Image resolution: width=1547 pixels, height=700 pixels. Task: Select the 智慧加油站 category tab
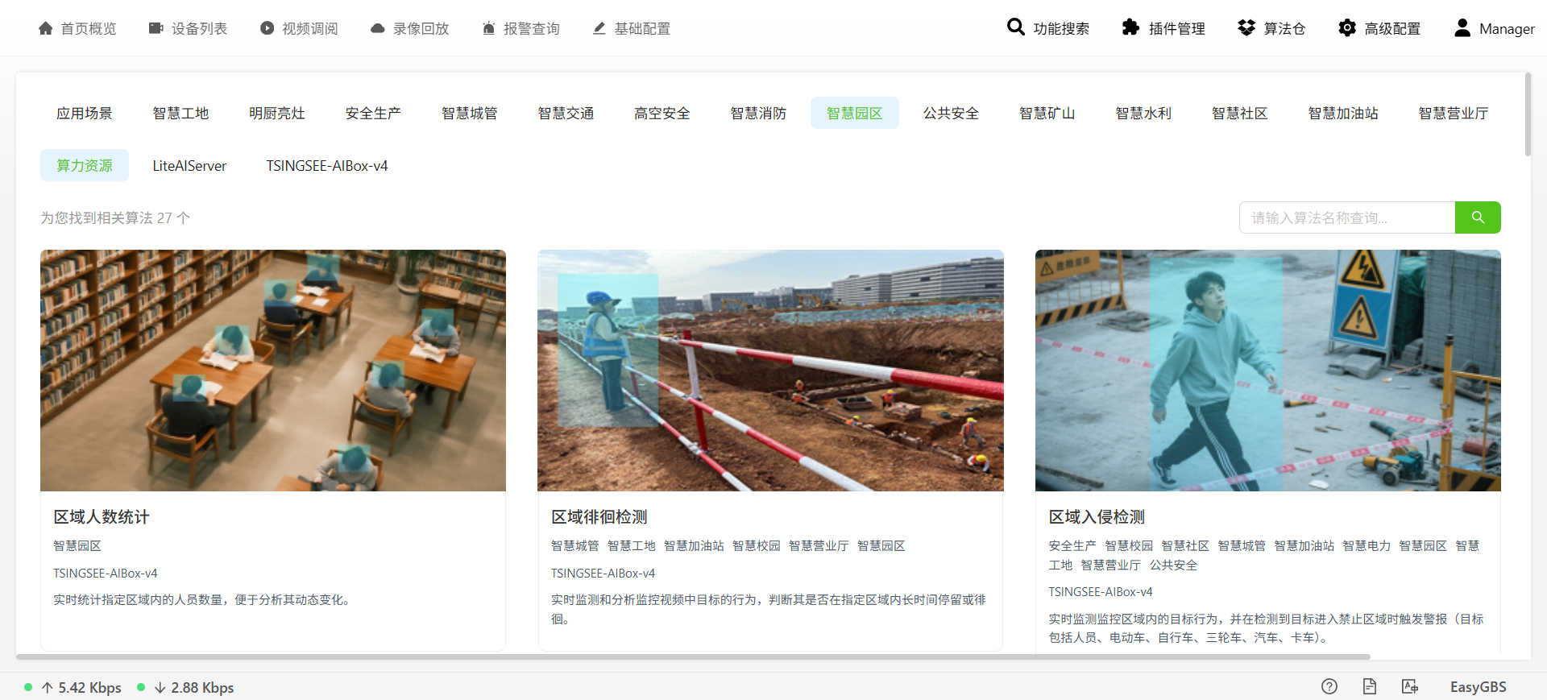click(1343, 113)
